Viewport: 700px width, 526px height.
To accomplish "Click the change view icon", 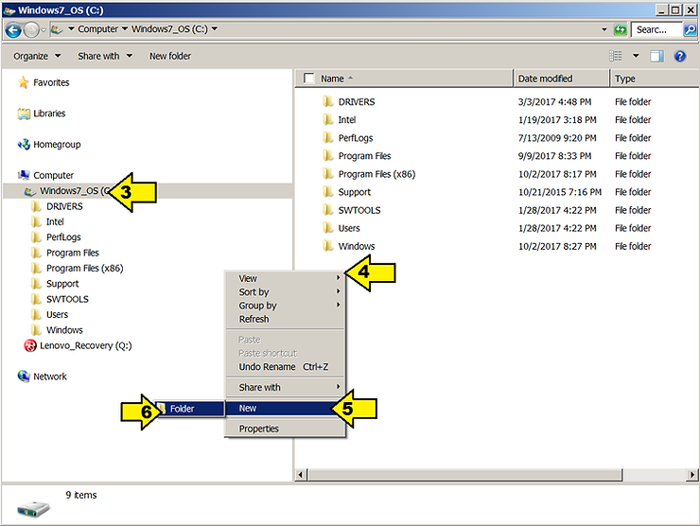I will (x=617, y=57).
